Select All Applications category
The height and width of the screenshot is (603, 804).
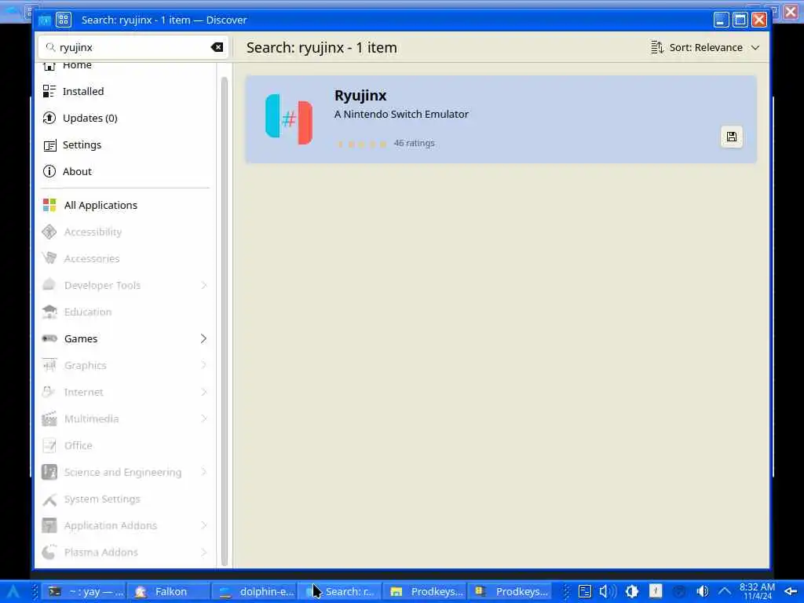click(125, 205)
